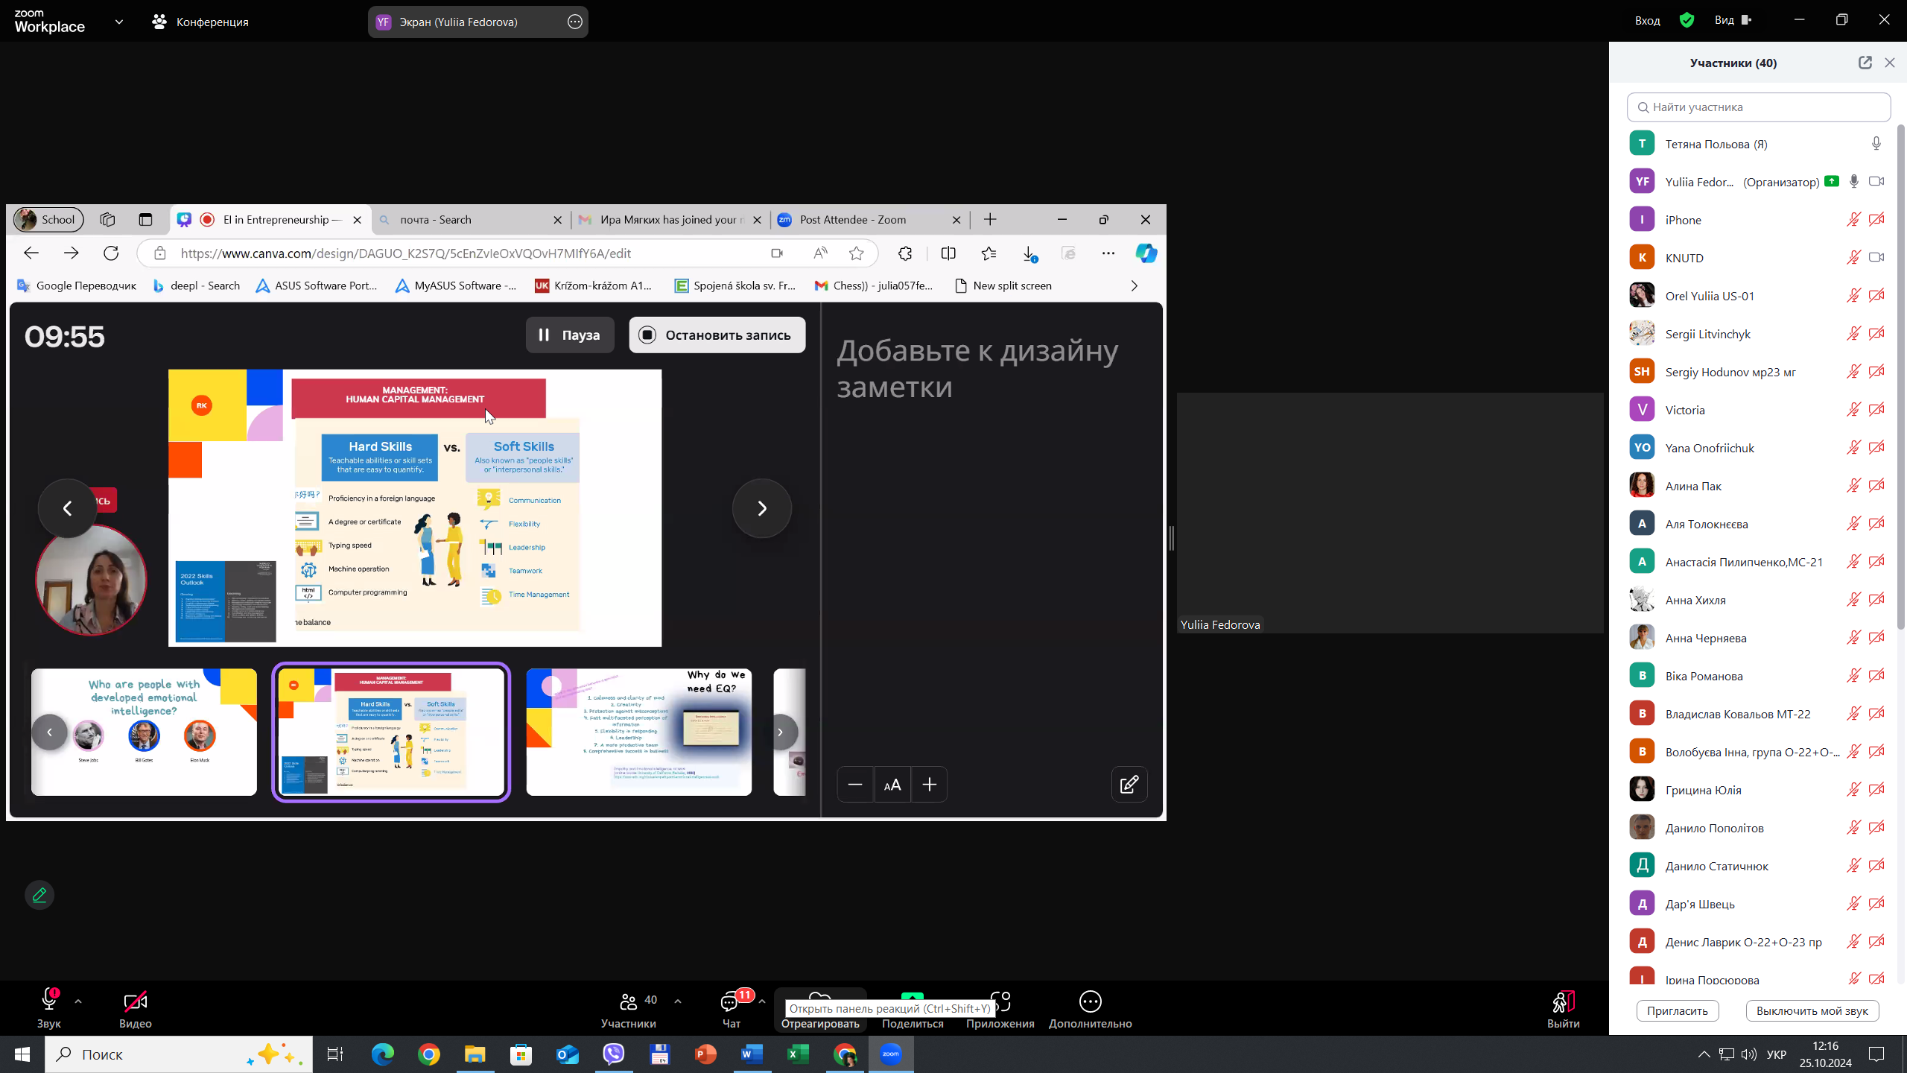
Task: Open Zoom Workplace dropdown chevron
Action: click(119, 22)
